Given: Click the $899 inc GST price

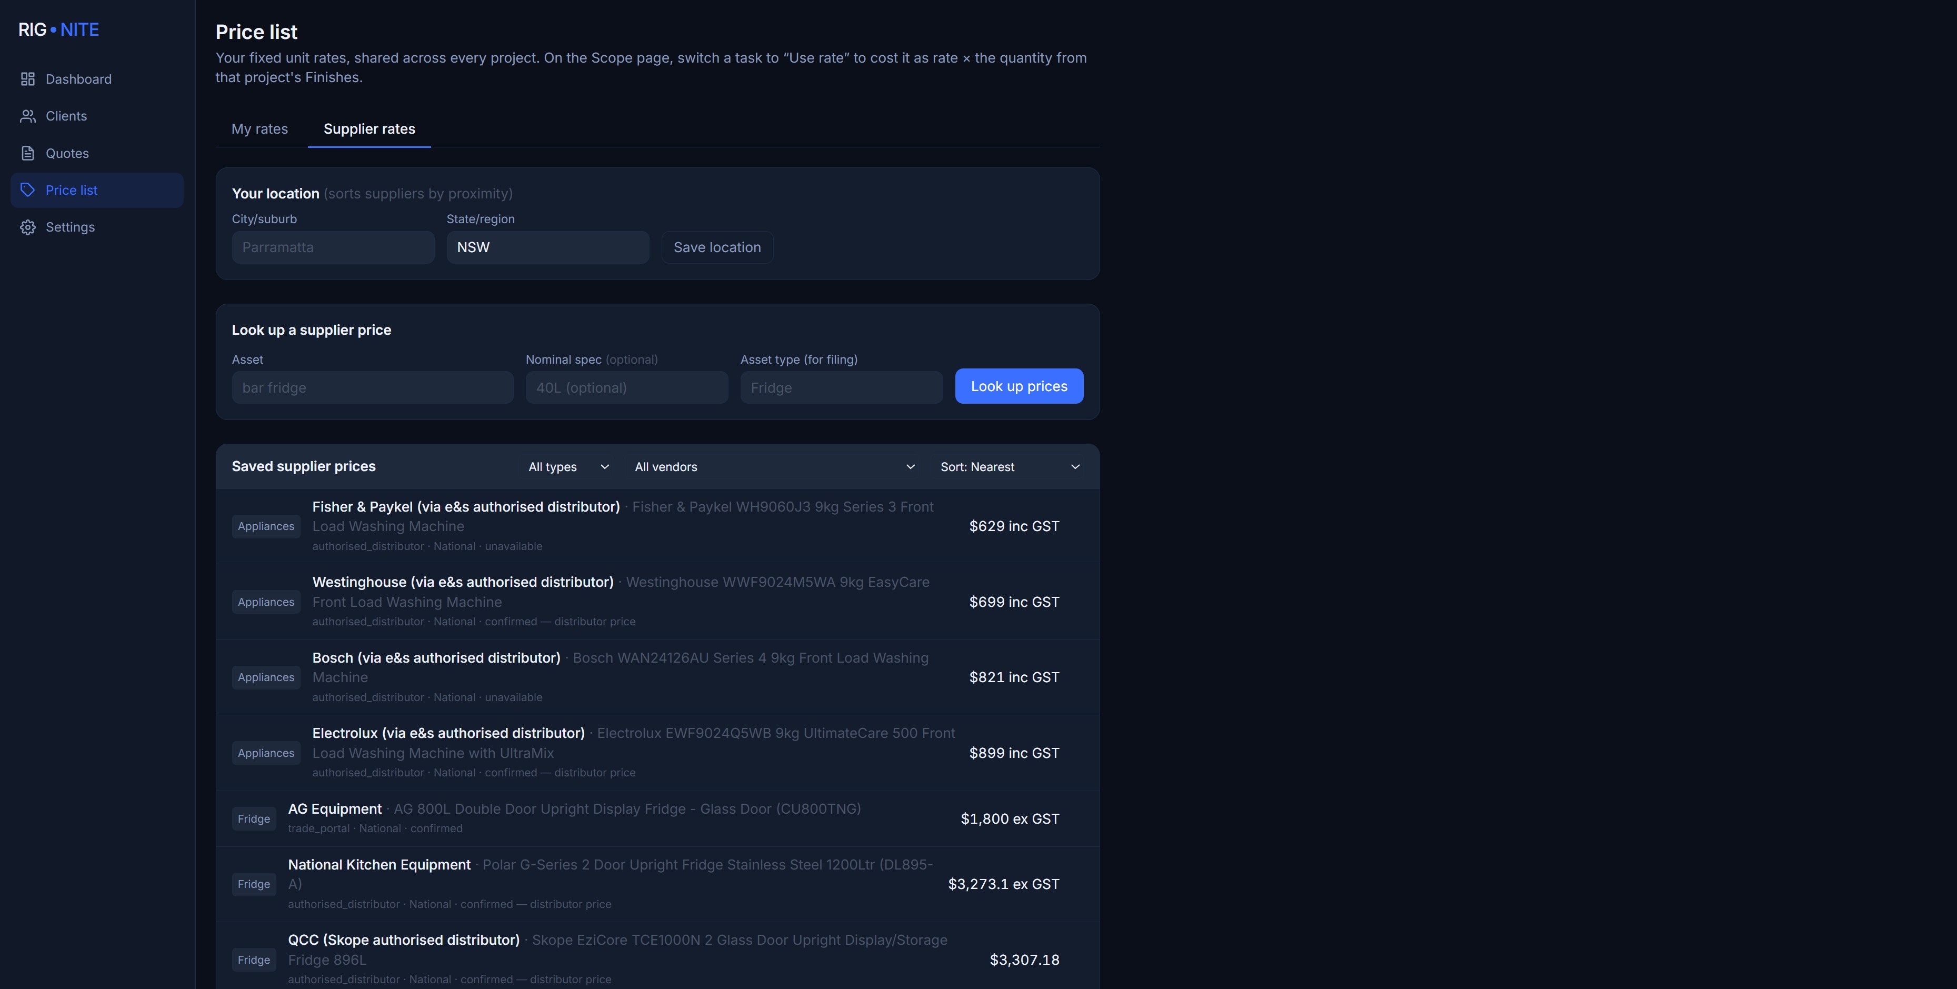Looking at the screenshot, I should point(1013,754).
